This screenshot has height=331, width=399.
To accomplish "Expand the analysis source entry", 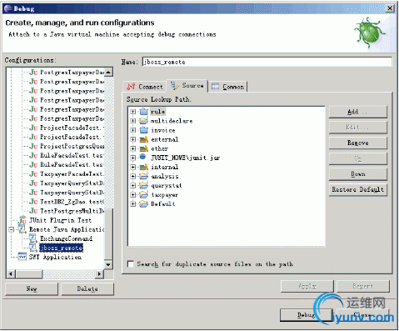I will click(133, 176).
